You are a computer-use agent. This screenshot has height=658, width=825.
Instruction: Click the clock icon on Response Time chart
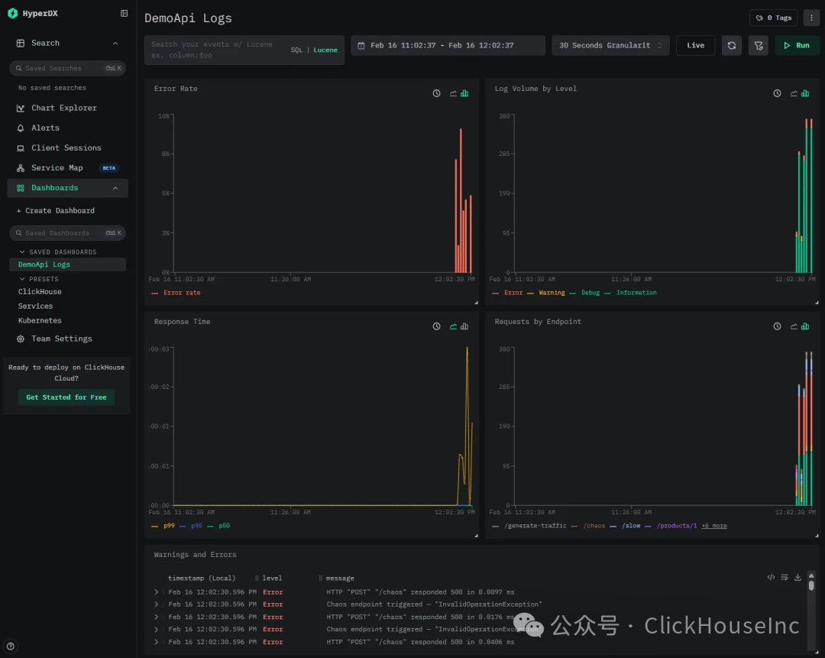point(437,326)
